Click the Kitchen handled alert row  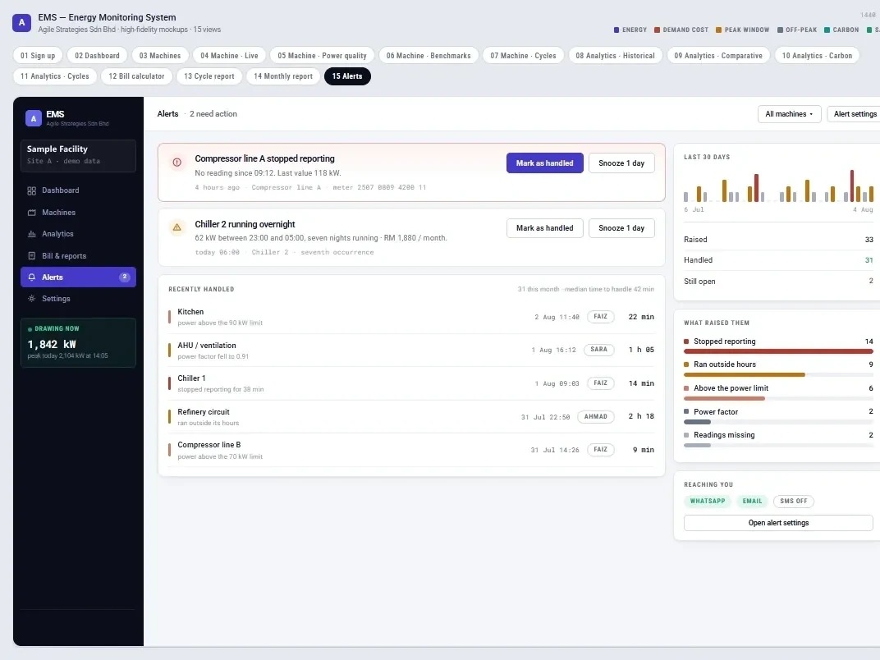coord(411,317)
